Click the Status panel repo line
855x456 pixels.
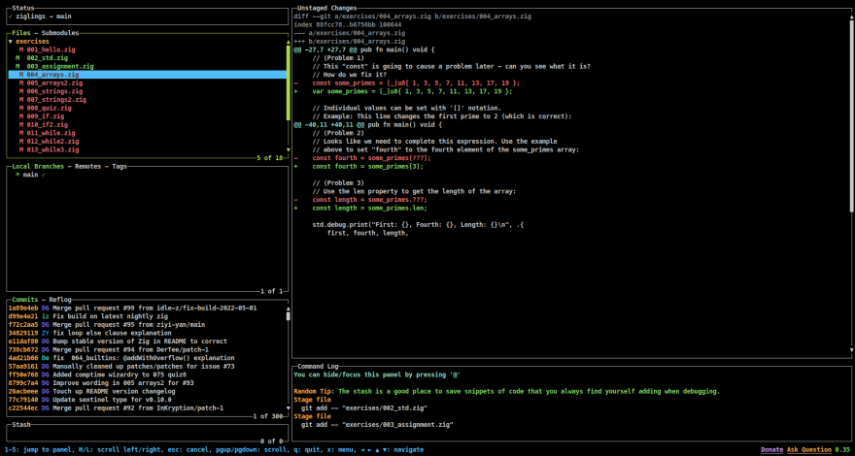click(x=148, y=16)
